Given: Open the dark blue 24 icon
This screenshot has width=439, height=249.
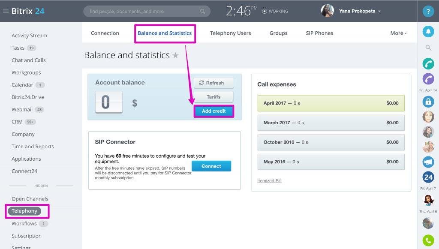Looking at the screenshot, I should [428, 177].
